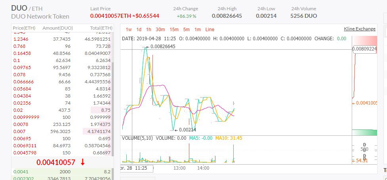387x180 pixels.
Task: Click the 24h Volume 5256 DUO value
Action: [303, 16]
